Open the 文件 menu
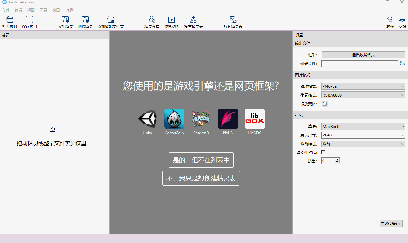The width and height of the screenshot is (408, 243). [6, 10]
